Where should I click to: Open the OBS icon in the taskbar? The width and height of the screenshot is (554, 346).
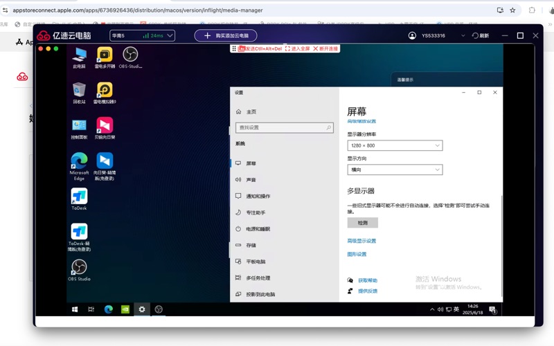tap(159, 309)
